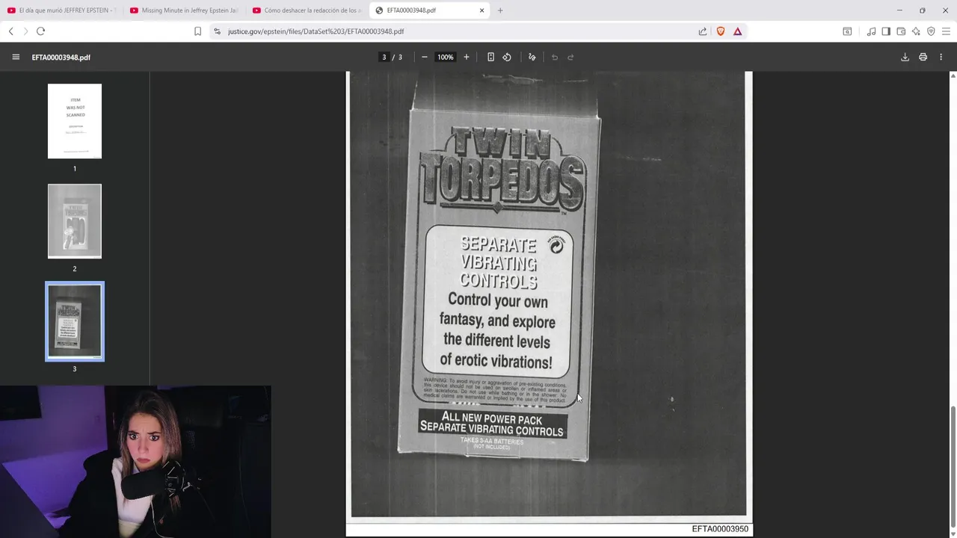Open the media playlist music icon
Image resolution: width=957 pixels, height=538 pixels.
871,31
